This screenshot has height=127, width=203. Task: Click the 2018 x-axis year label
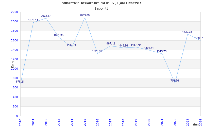123,122
